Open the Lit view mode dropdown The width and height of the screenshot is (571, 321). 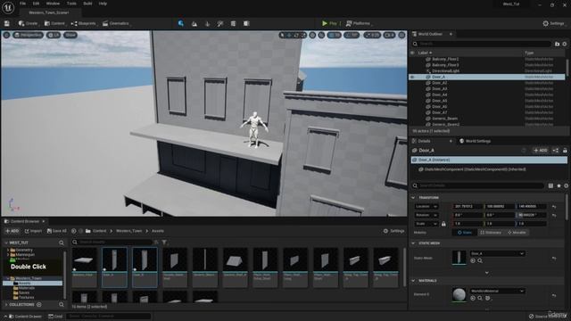click(54, 35)
